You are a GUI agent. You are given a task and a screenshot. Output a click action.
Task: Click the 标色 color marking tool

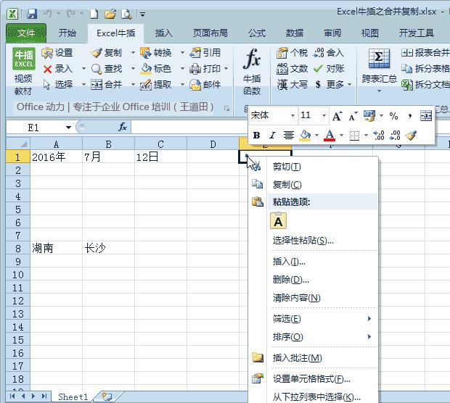click(155, 69)
